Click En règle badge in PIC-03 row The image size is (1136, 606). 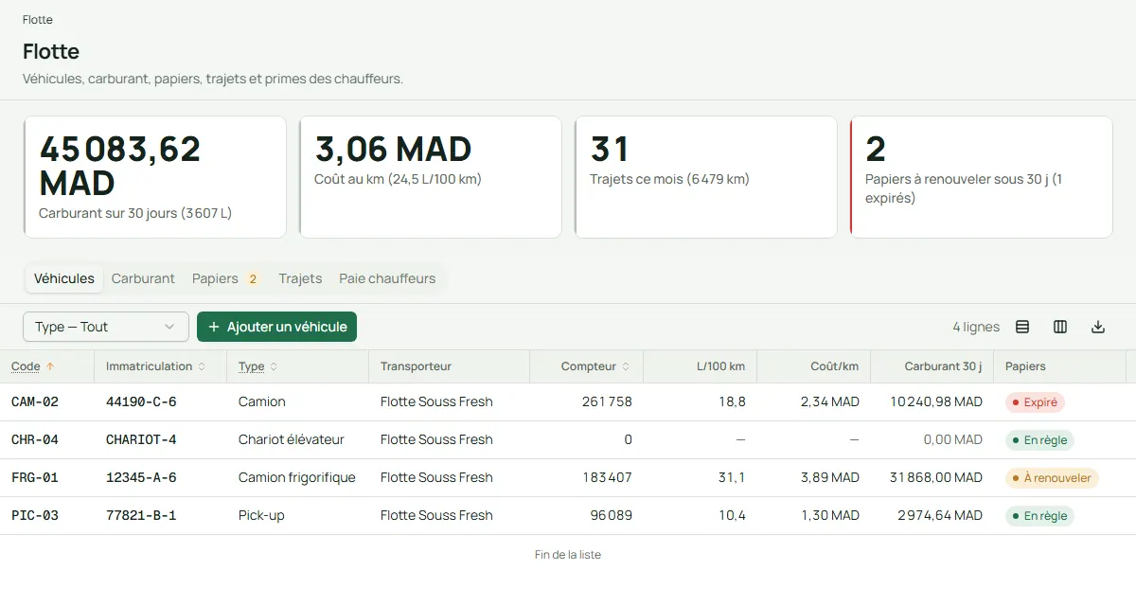(1039, 516)
